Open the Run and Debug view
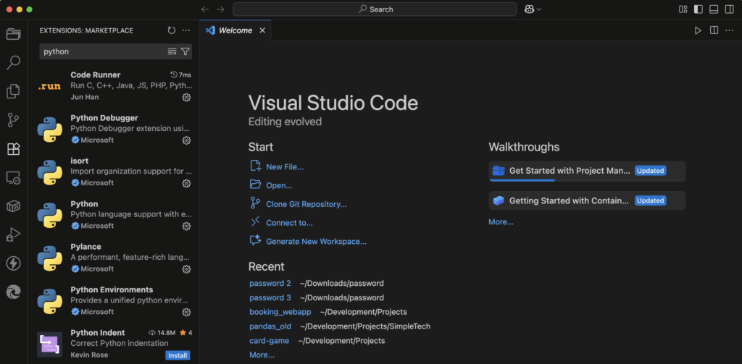742x364 pixels. (13, 235)
